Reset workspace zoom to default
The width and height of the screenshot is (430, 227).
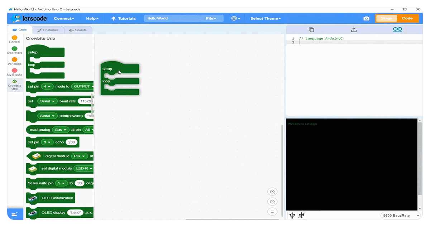point(272,212)
